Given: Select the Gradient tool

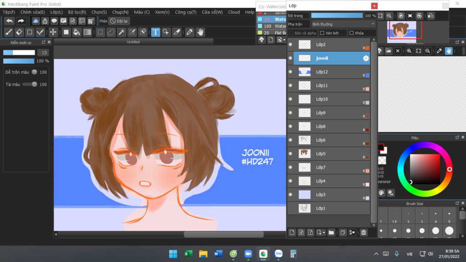Looking at the screenshot, I should tap(87, 32).
